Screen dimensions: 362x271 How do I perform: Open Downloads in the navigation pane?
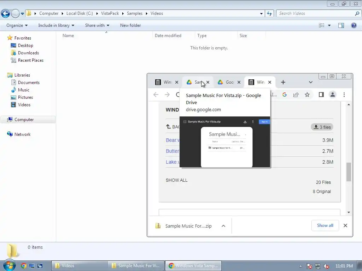(x=28, y=53)
